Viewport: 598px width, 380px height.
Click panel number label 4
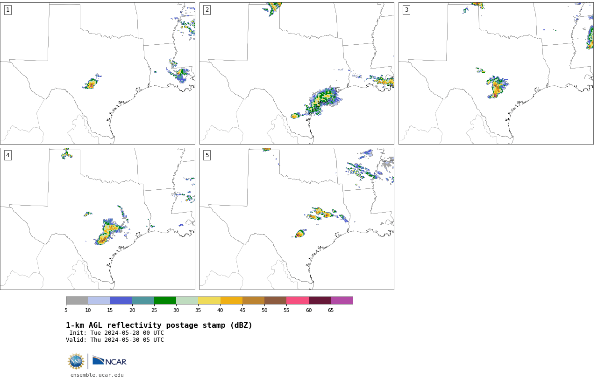7,155
